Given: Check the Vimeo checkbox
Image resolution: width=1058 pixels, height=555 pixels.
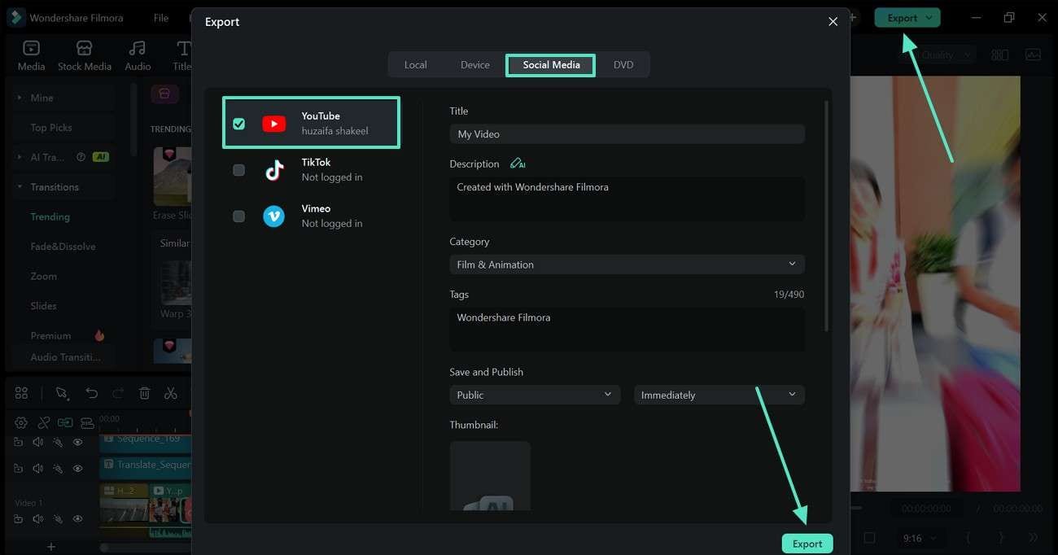Looking at the screenshot, I should click(x=238, y=216).
